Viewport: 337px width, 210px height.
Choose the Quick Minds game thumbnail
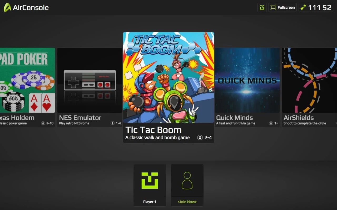click(x=247, y=80)
